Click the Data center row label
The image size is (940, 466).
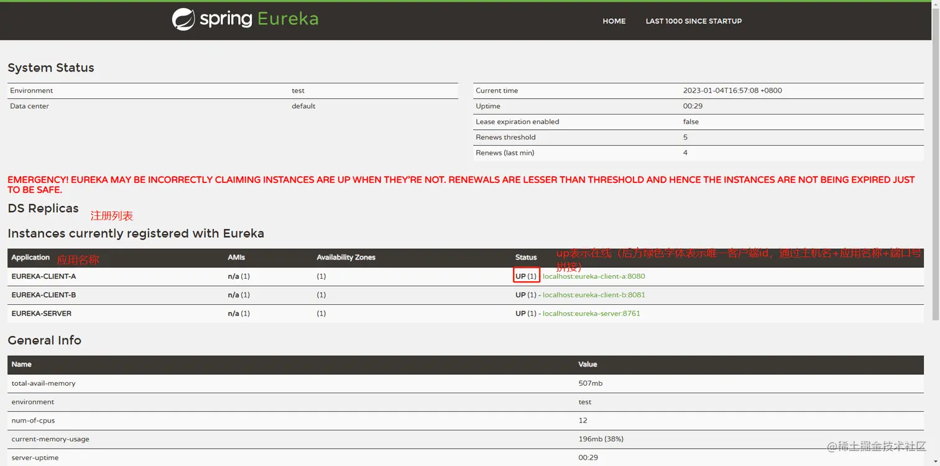coord(29,106)
